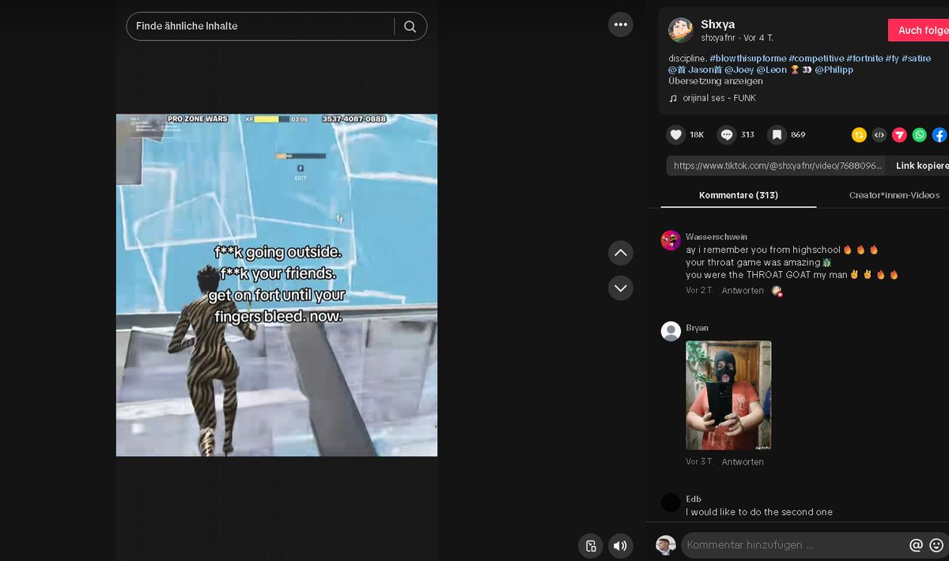Follow Shxya with Auch folgen button
Viewport: 949px width, 561px height.
click(x=919, y=30)
